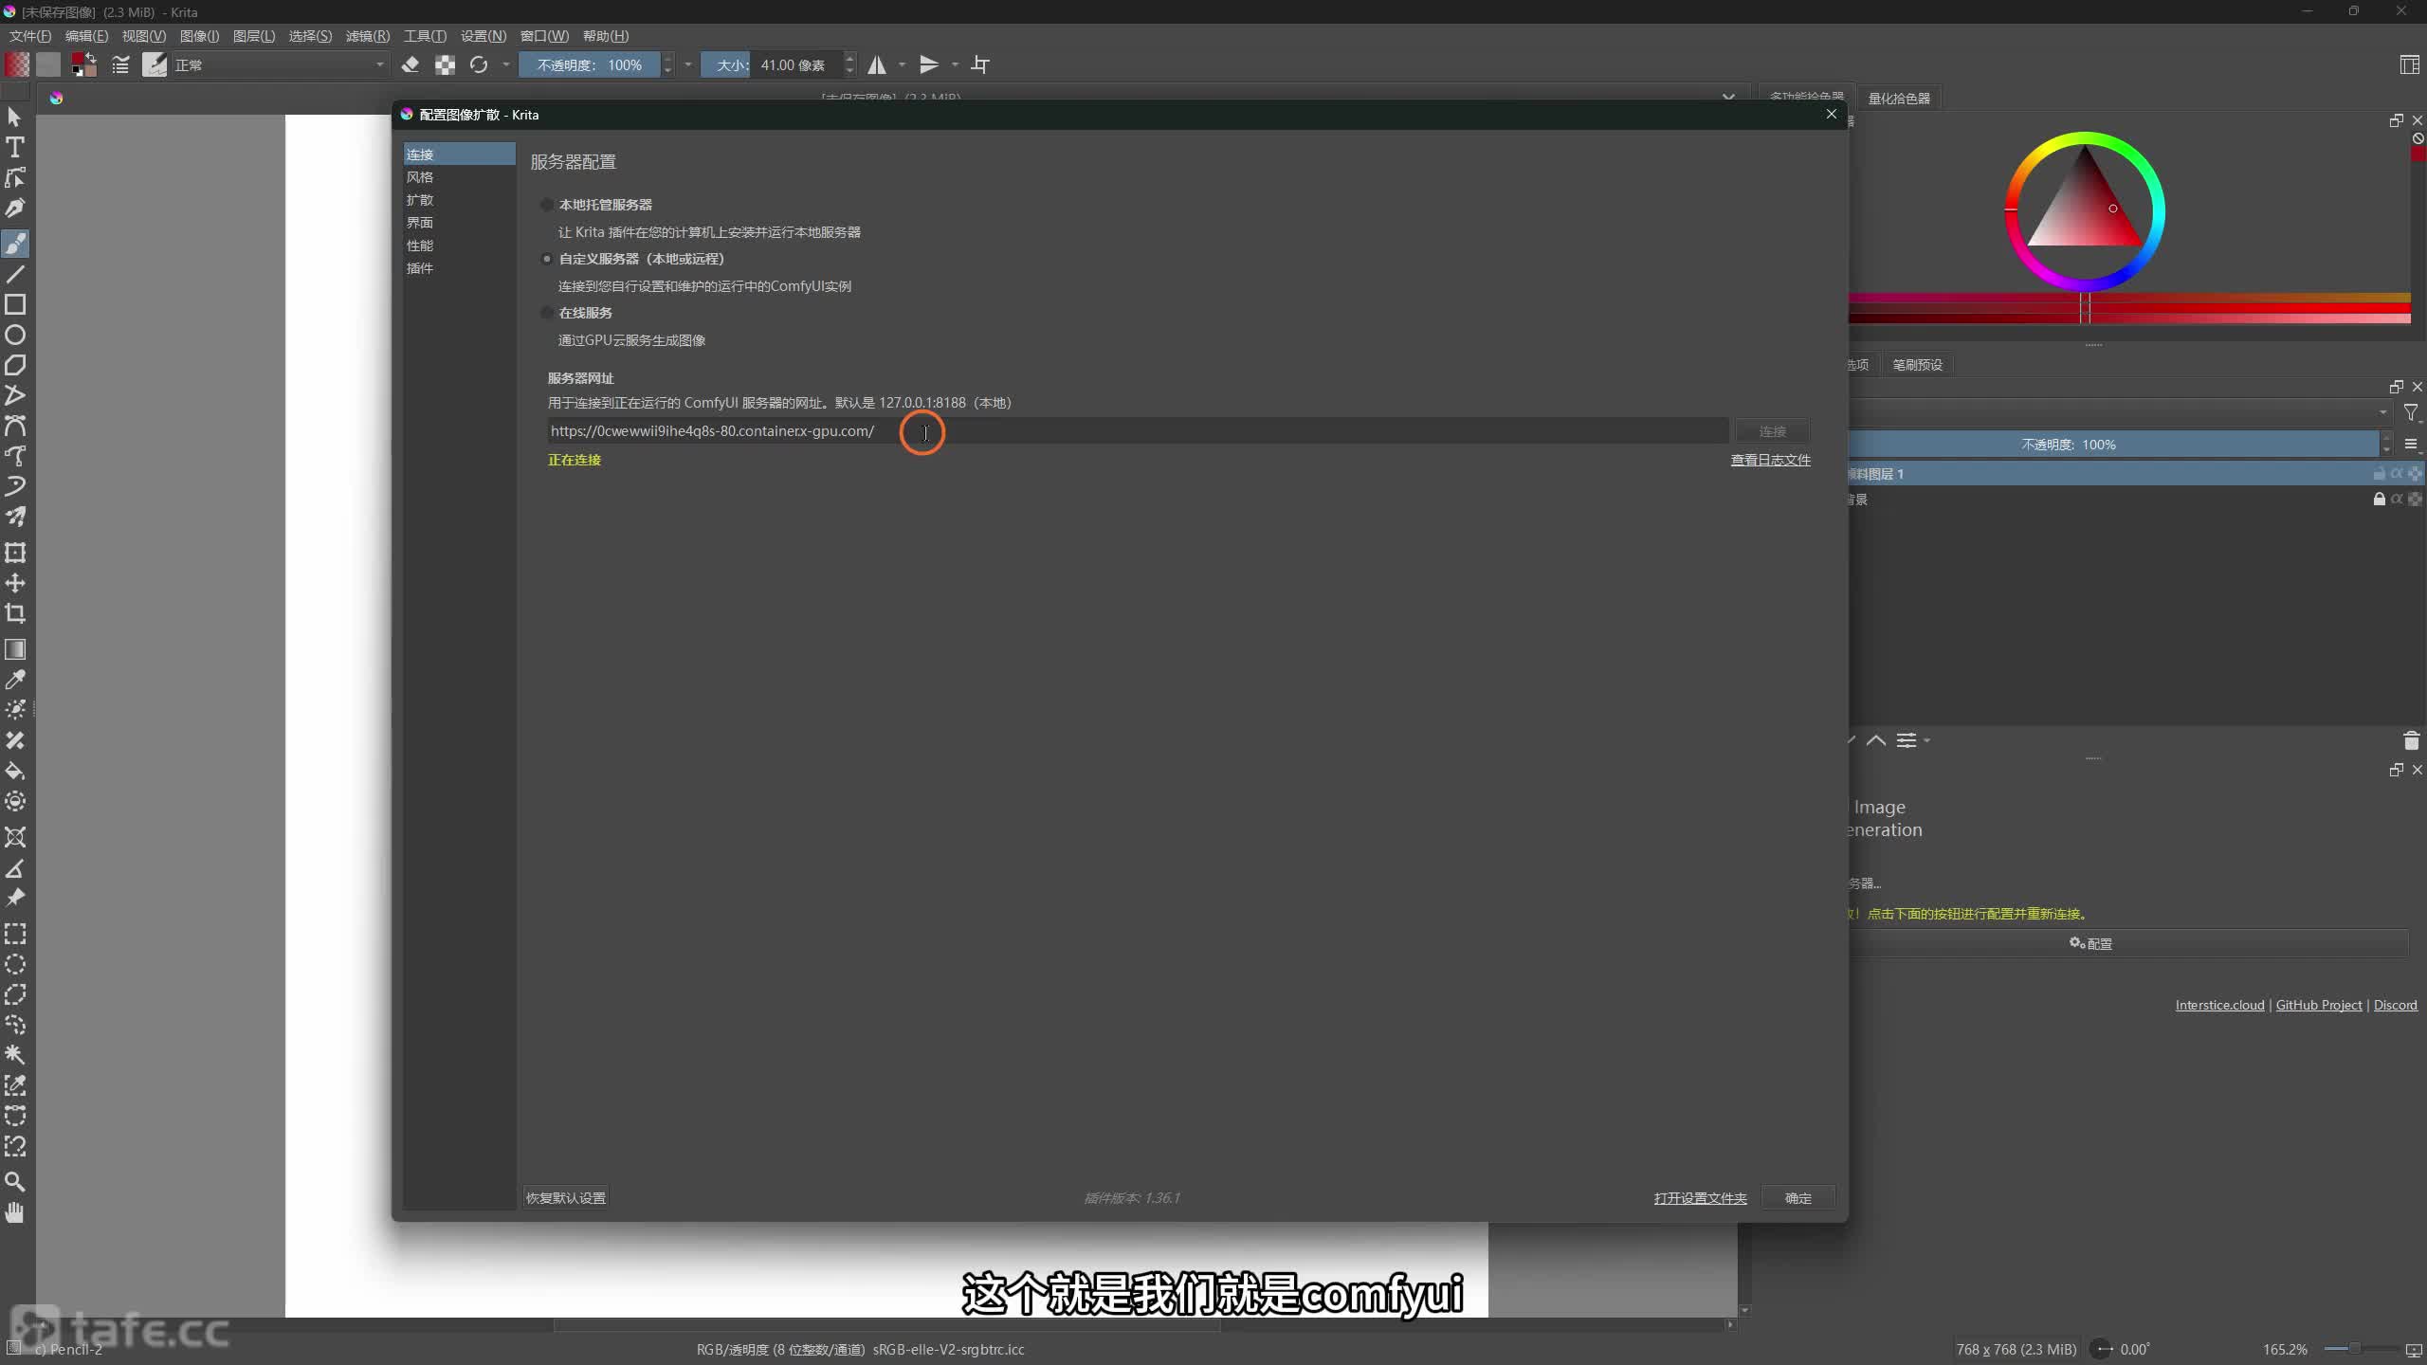Viewport: 2427px width, 1365px height.
Task: Pick a color on the hue ring
Action: (2085, 140)
